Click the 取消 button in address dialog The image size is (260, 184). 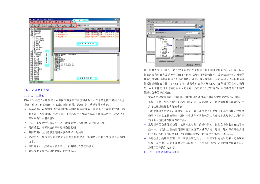(197, 65)
